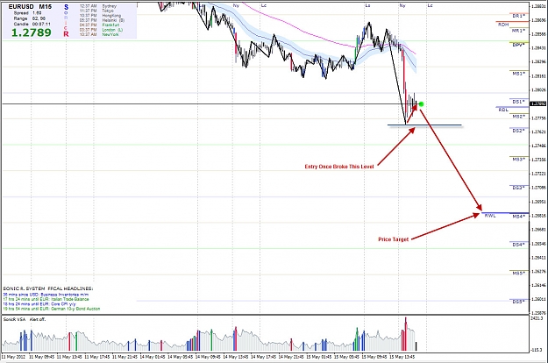Image resolution: width=548 pixels, height=363 pixels.
Task: Click the green current price dot marker
Action: click(x=421, y=103)
